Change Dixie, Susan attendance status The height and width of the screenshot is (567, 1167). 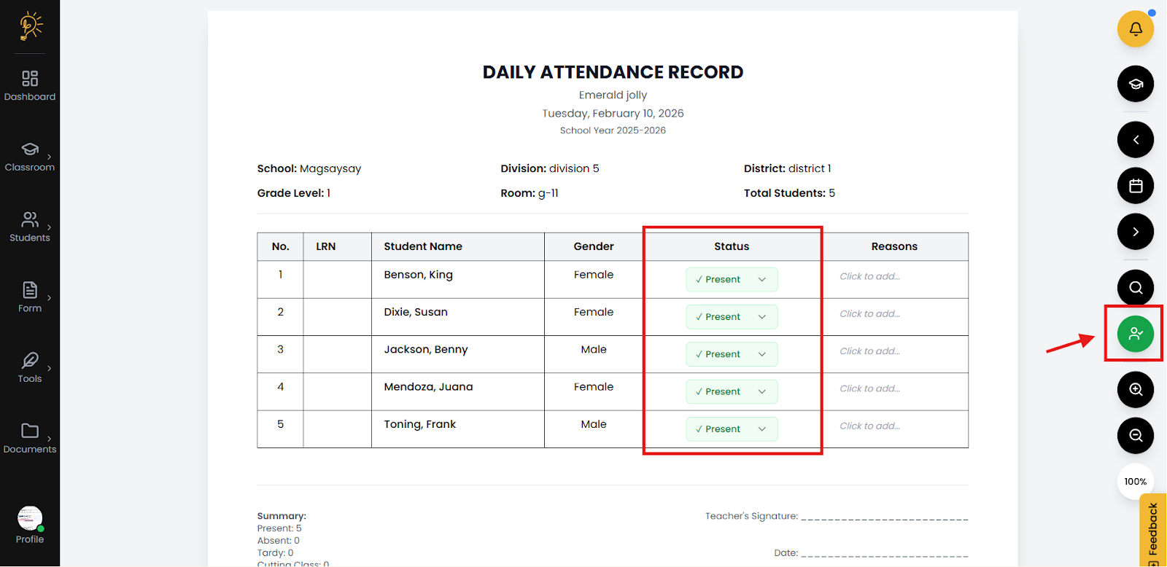[732, 317]
